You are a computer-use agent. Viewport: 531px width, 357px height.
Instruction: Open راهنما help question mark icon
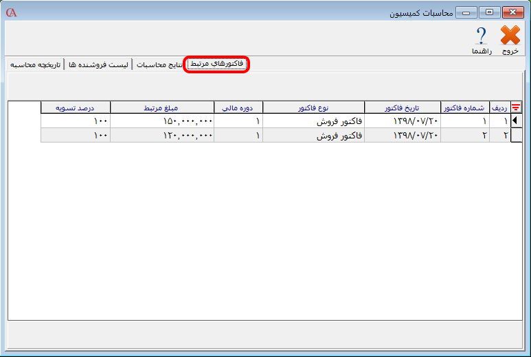tap(481, 36)
